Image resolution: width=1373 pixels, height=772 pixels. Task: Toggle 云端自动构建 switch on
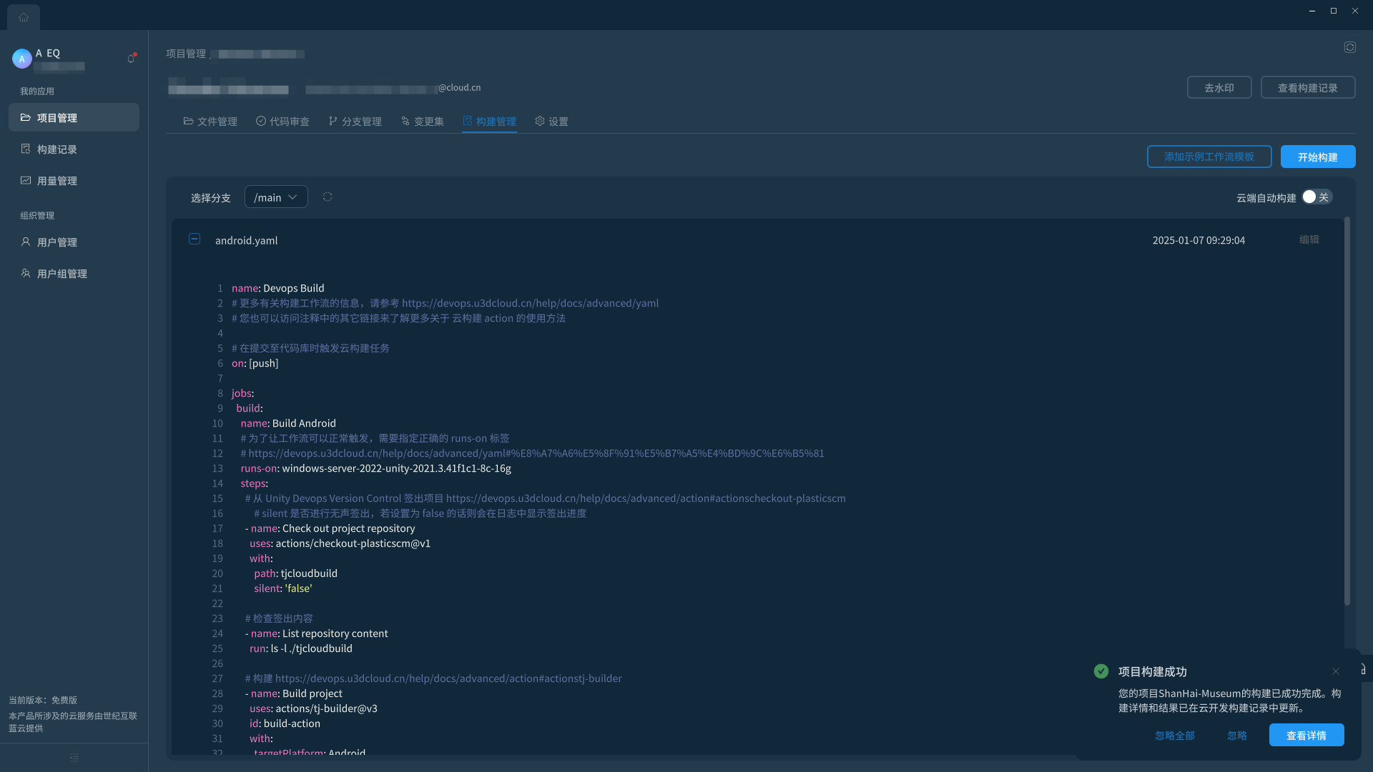tap(1316, 197)
